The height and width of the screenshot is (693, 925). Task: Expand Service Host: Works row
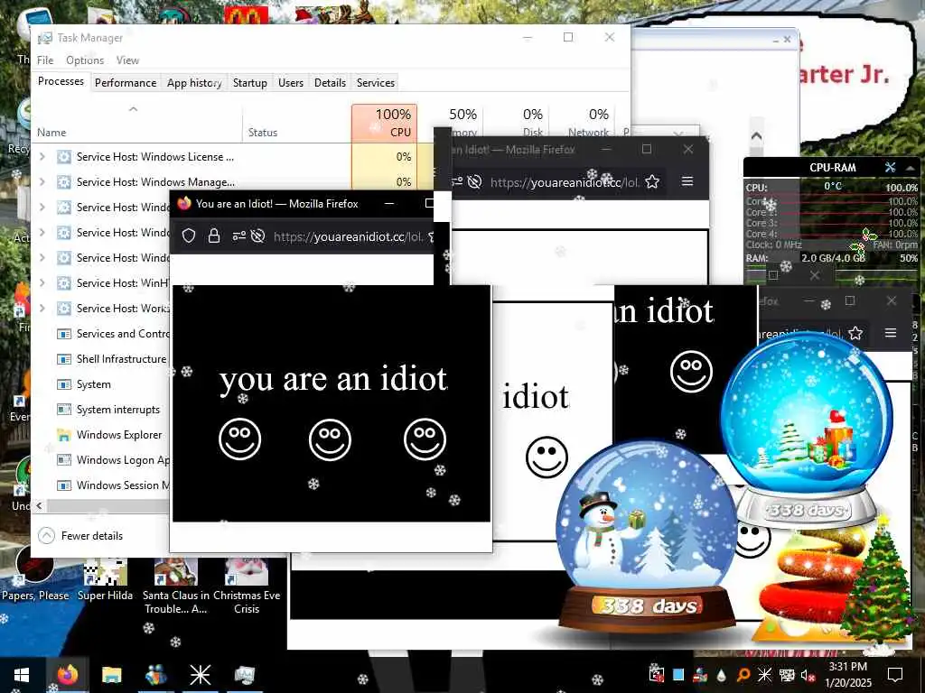[42, 309]
